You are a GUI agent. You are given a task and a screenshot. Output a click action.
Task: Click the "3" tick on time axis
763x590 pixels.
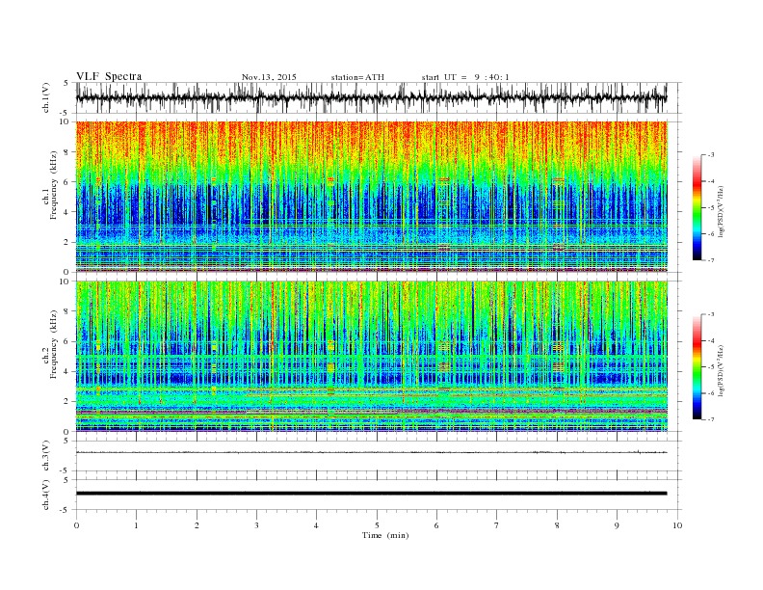[256, 525]
